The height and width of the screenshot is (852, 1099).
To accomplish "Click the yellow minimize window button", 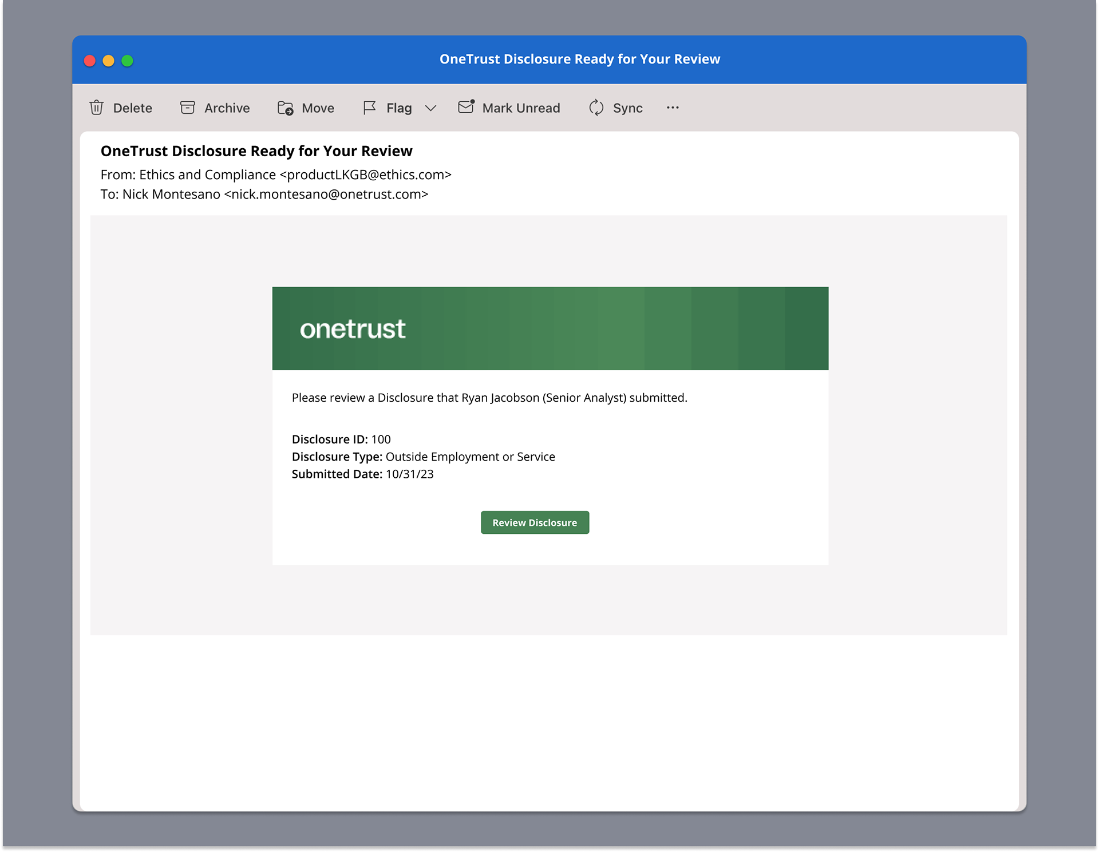I will 108,61.
